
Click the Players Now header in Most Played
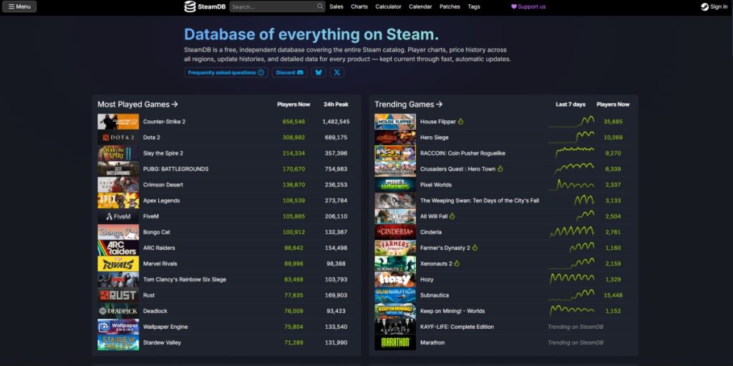(293, 105)
